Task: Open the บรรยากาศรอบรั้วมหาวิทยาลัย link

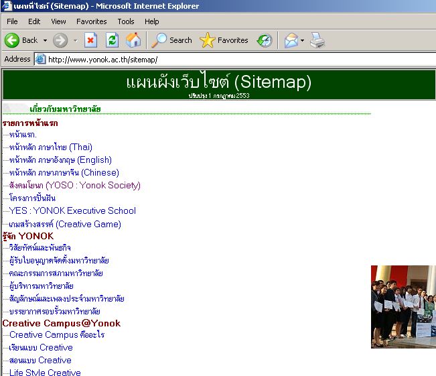Action: tap(54, 311)
